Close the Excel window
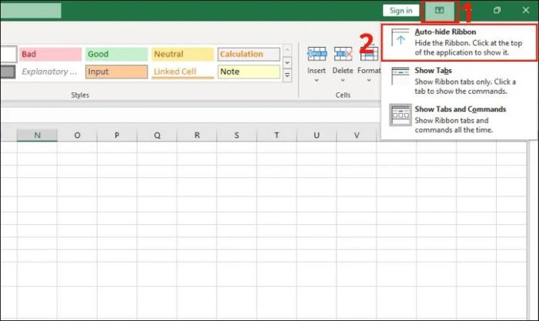Screen dimensions: 539x321 pyautogui.click(x=526, y=10)
